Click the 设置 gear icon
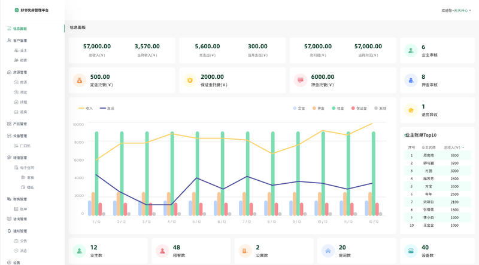The width and height of the screenshot is (479, 265). pyautogui.click(x=9, y=263)
